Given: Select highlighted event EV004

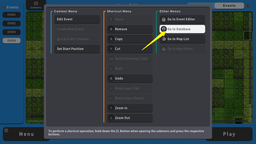Looking at the screenshot, I should pos(12,41).
